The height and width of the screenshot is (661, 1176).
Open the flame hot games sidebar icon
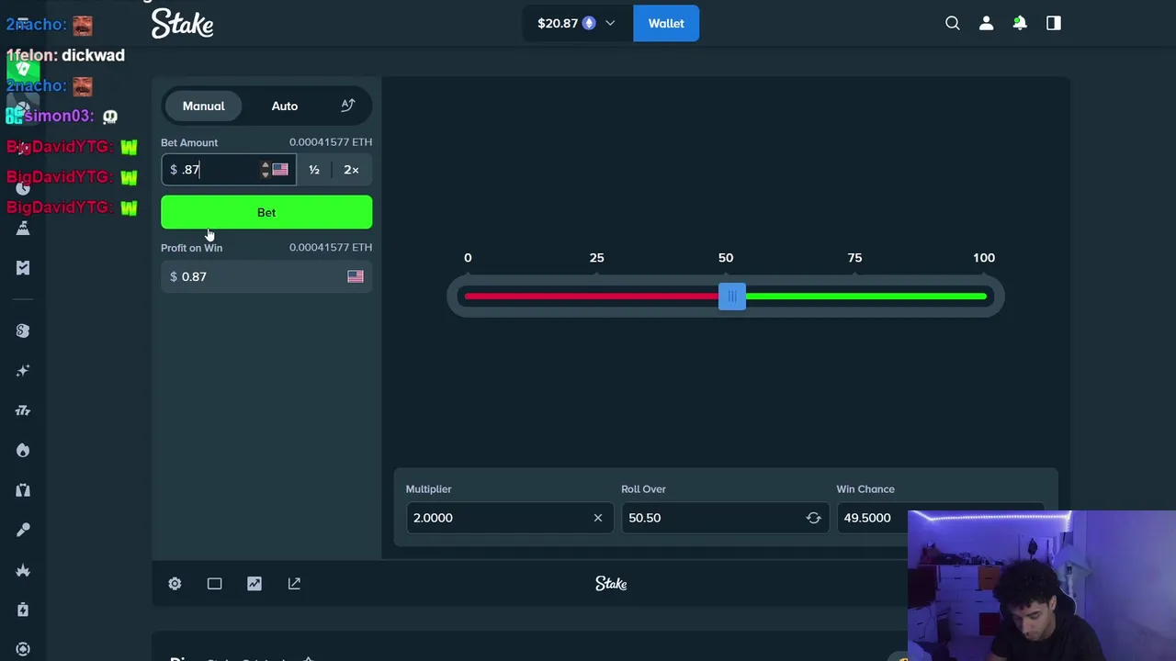coord(23,450)
